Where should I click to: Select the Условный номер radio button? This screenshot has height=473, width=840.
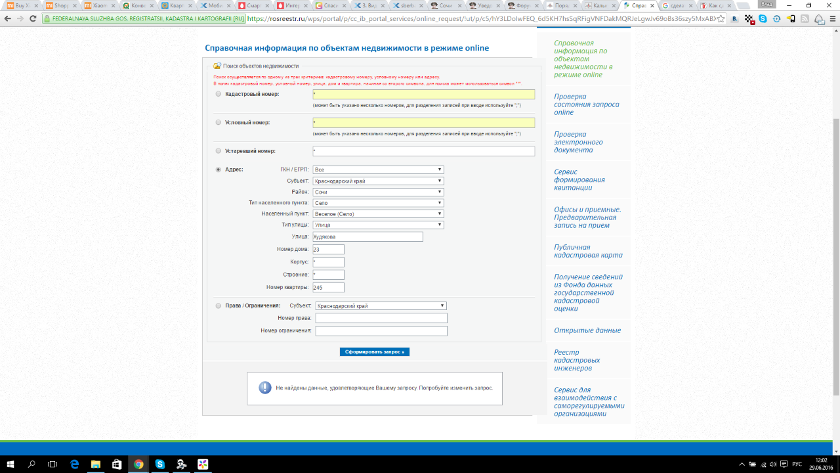point(219,122)
